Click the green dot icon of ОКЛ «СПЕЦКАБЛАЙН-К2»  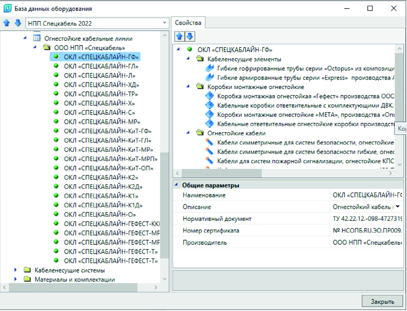pyautogui.click(x=56, y=177)
